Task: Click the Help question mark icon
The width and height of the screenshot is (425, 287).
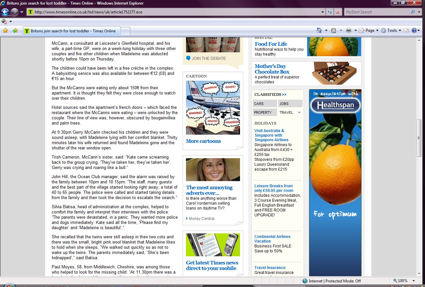Action: [x=414, y=30]
